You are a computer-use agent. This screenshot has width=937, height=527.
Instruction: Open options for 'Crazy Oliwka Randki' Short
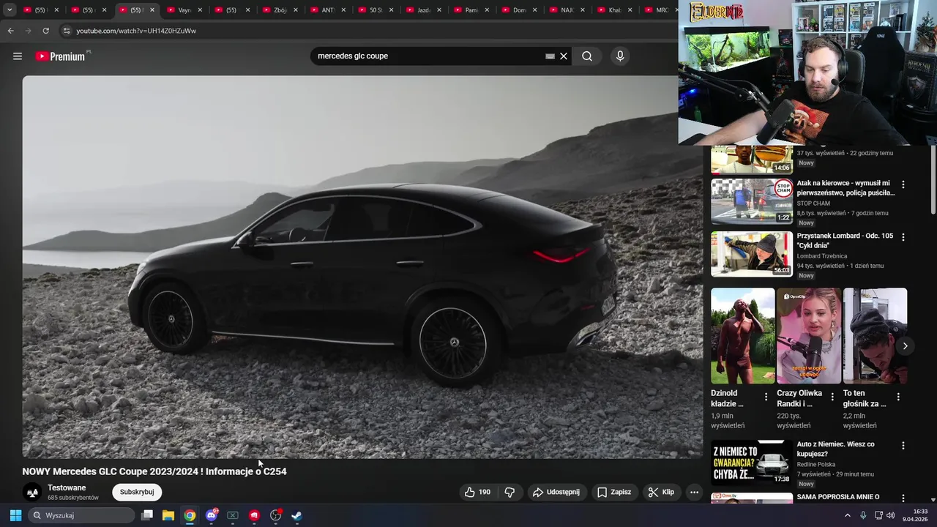[x=832, y=397]
